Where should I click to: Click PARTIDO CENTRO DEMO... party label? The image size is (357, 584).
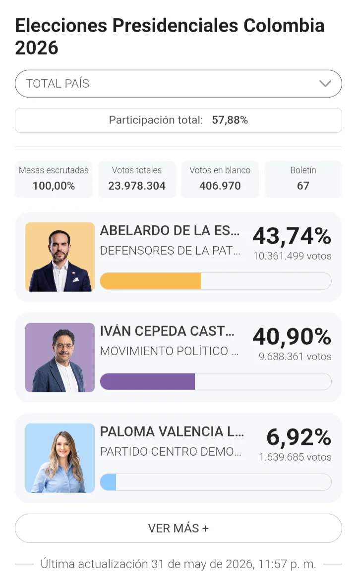[170, 451]
